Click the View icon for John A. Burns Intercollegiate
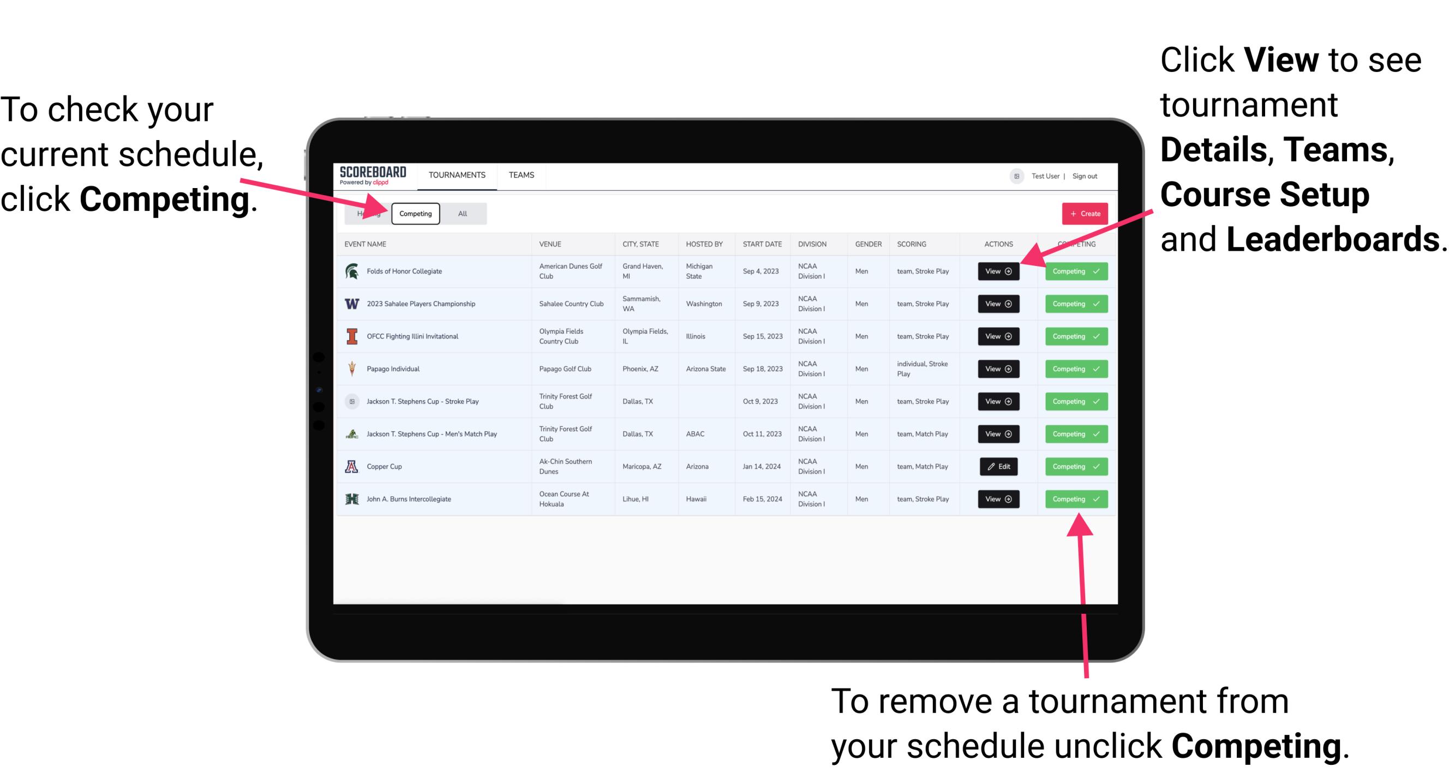Screen dimensions: 1449x779 tap(998, 499)
